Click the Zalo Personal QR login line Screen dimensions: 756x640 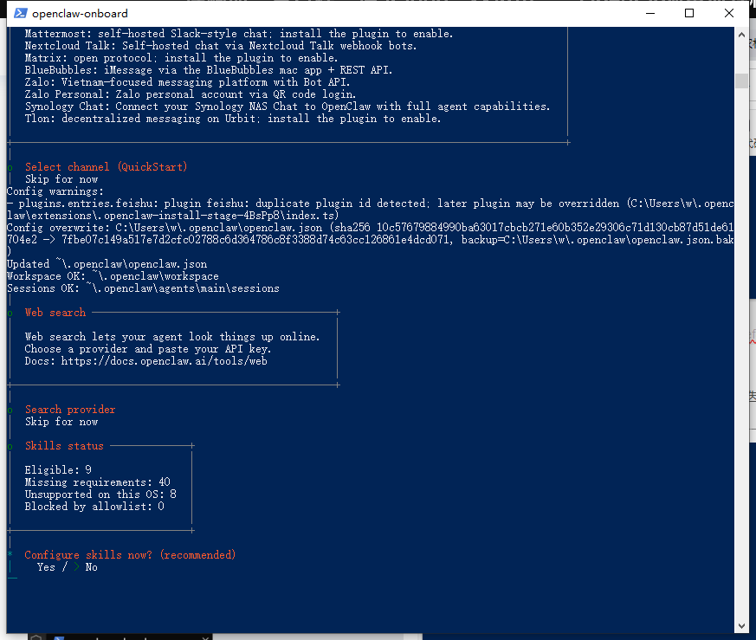click(191, 94)
